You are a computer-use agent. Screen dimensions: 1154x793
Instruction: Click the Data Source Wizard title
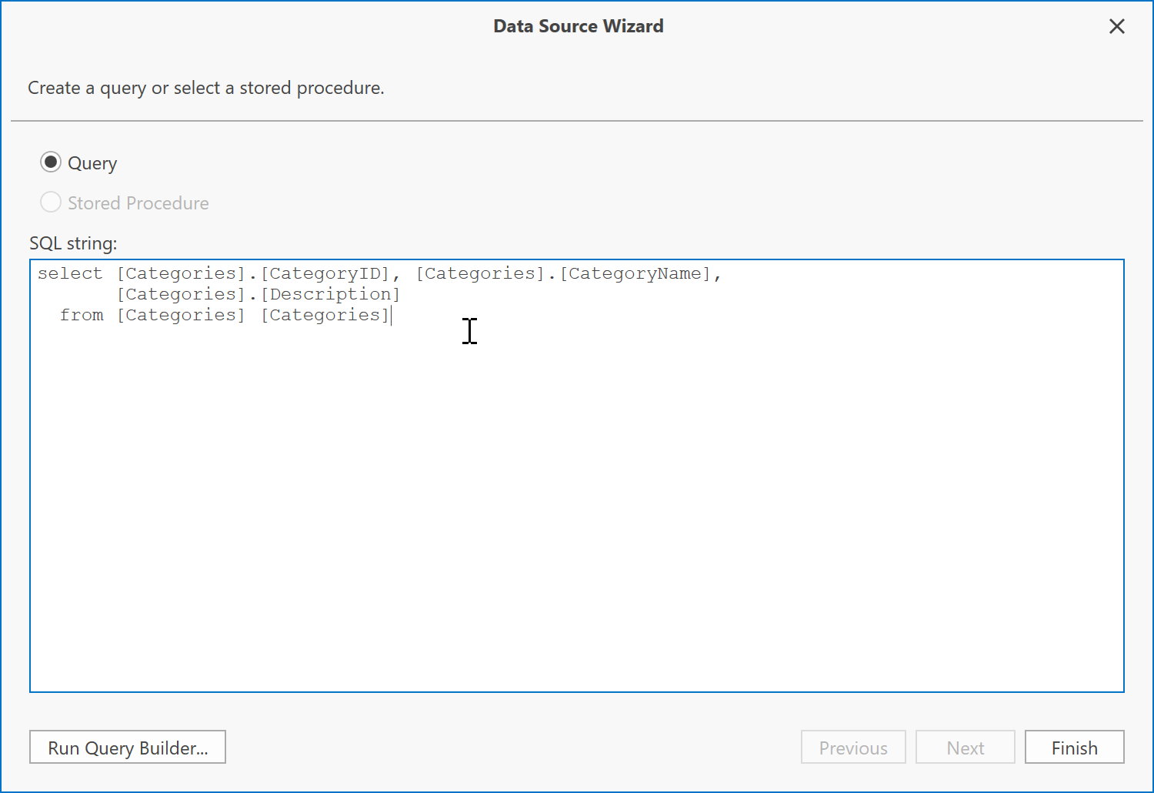(x=578, y=26)
